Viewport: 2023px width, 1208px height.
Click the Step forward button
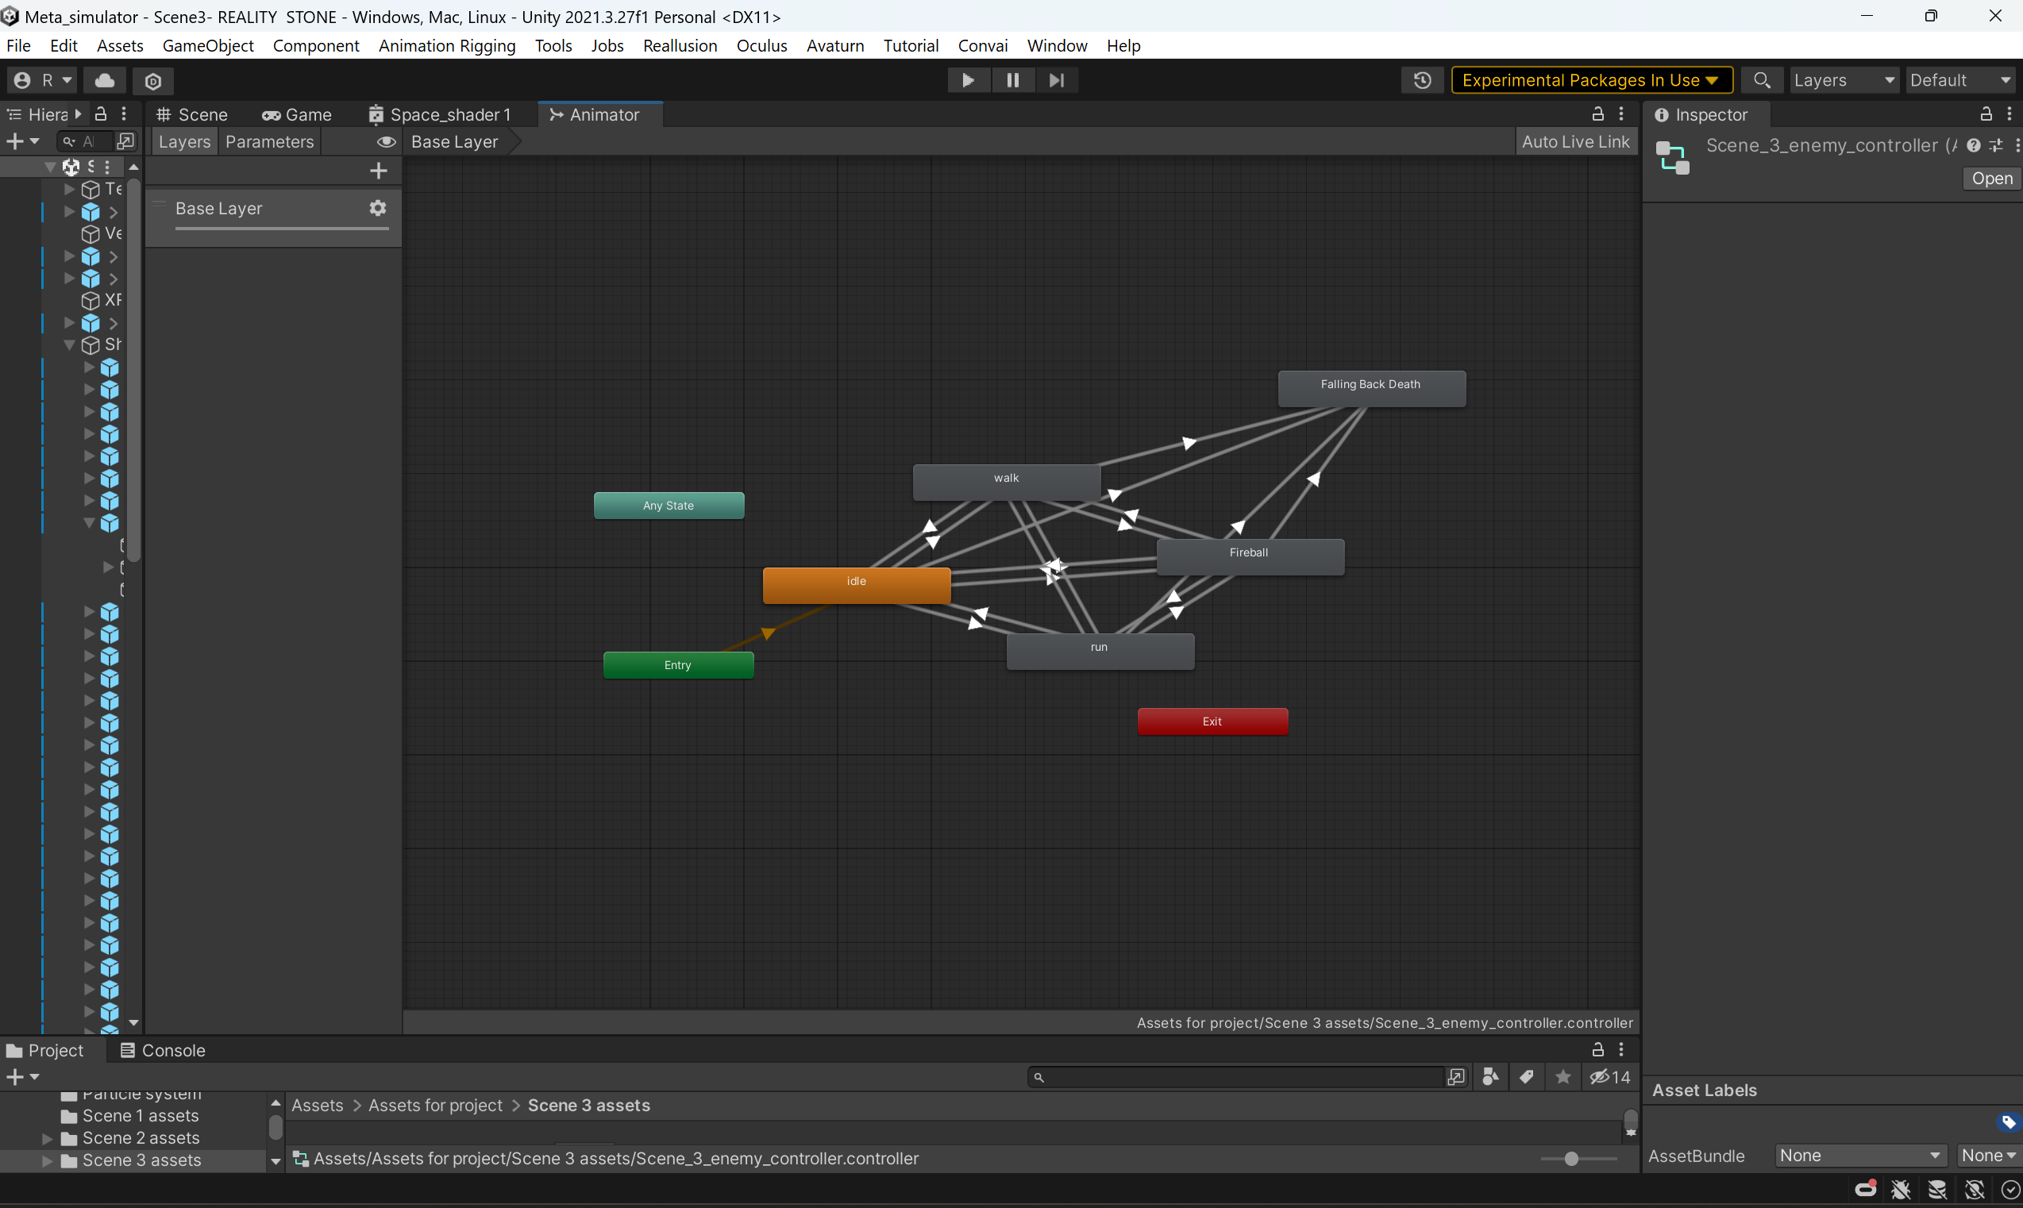tap(1056, 80)
